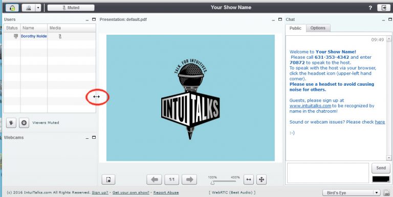Open the webcam dropdown arrow
This screenshot has height=197, width=393.
(x=38, y=8)
